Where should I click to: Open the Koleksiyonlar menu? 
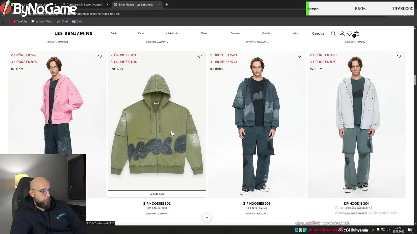pyautogui.click(x=172, y=33)
